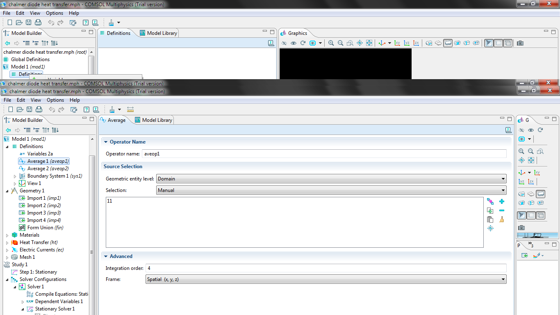Collapse Operator Name section
Viewport: 560px width, 315px height.
point(106,142)
